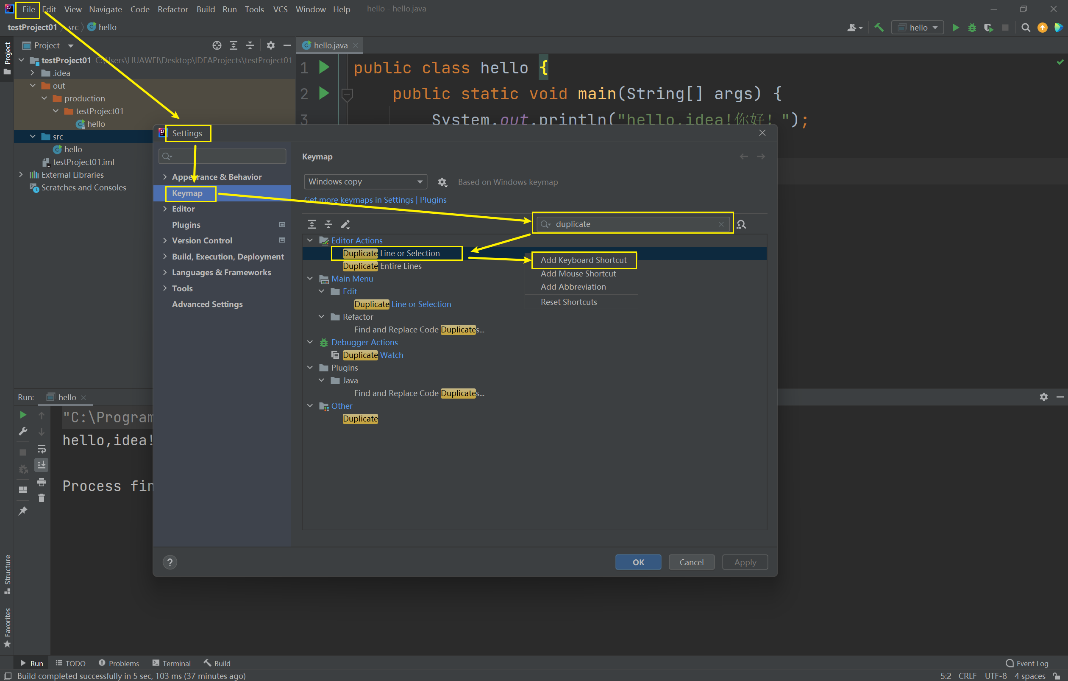Toggle the scroll to end icon in the Run panel
The height and width of the screenshot is (681, 1068).
(x=41, y=465)
